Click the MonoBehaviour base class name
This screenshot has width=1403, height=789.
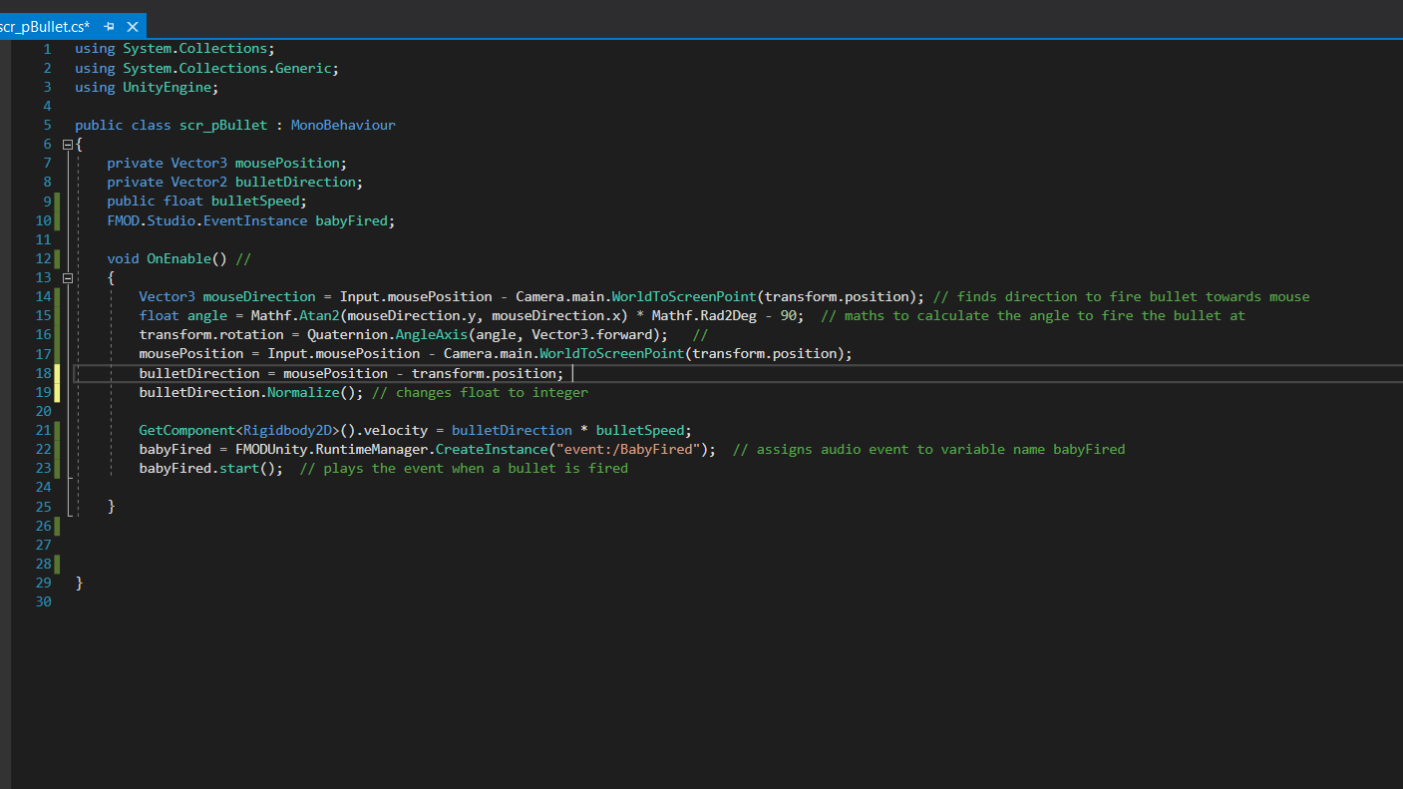point(342,126)
